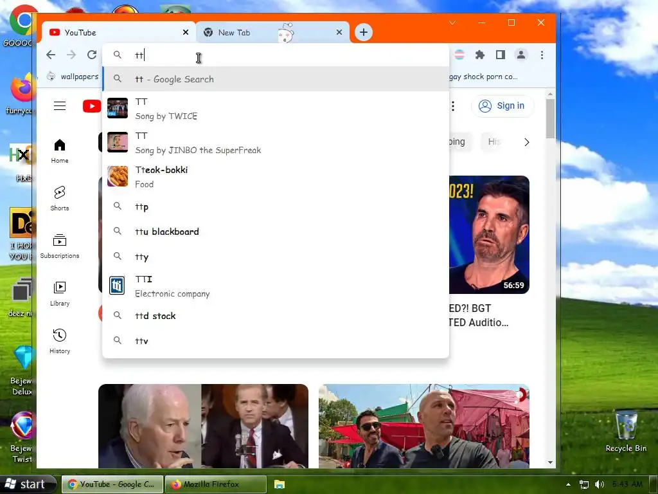The height and width of the screenshot is (494, 658).
Task: Close the New Tab tab
Action: 339,32
